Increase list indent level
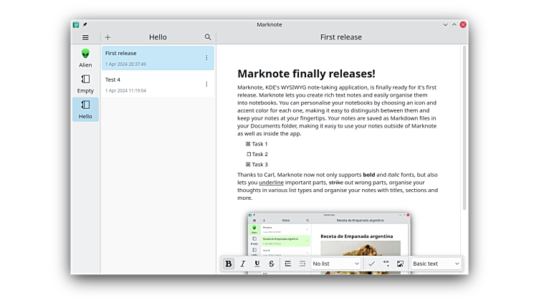This screenshot has width=539, height=303. (x=288, y=264)
